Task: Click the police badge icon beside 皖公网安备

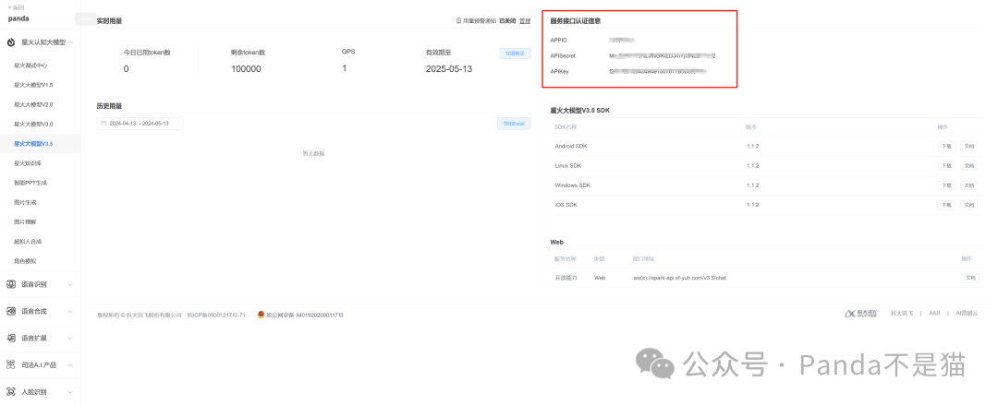Action: [x=261, y=314]
